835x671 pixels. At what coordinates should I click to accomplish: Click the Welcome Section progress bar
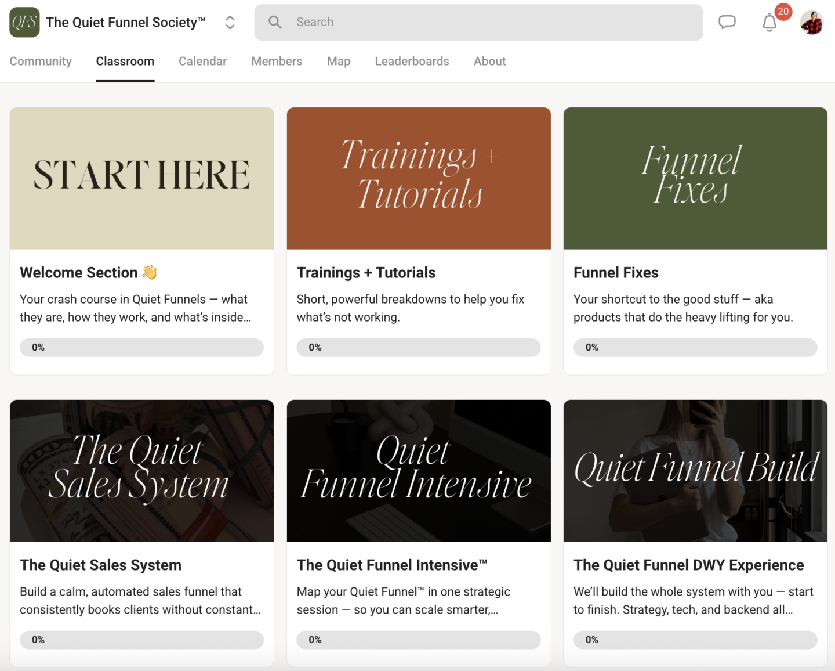pos(141,347)
